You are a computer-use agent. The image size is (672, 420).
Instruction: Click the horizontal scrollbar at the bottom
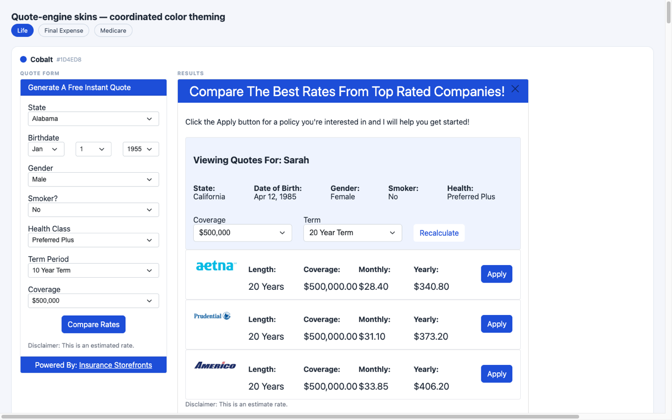(289, 417)
